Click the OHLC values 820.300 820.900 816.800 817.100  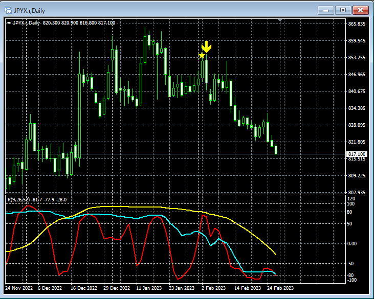pos(79,23)
